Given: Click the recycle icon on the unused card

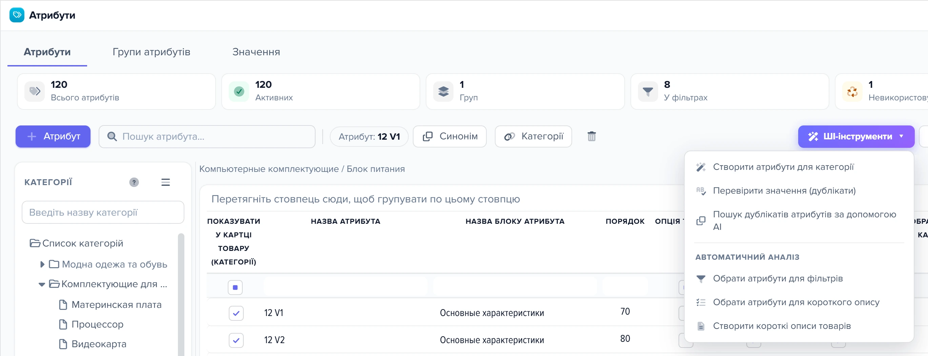Looking at the screenshot, I should tap(852, 92).
